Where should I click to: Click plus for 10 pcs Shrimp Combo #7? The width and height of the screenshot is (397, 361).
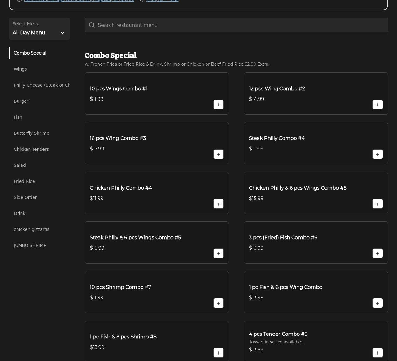click(218, 303)
